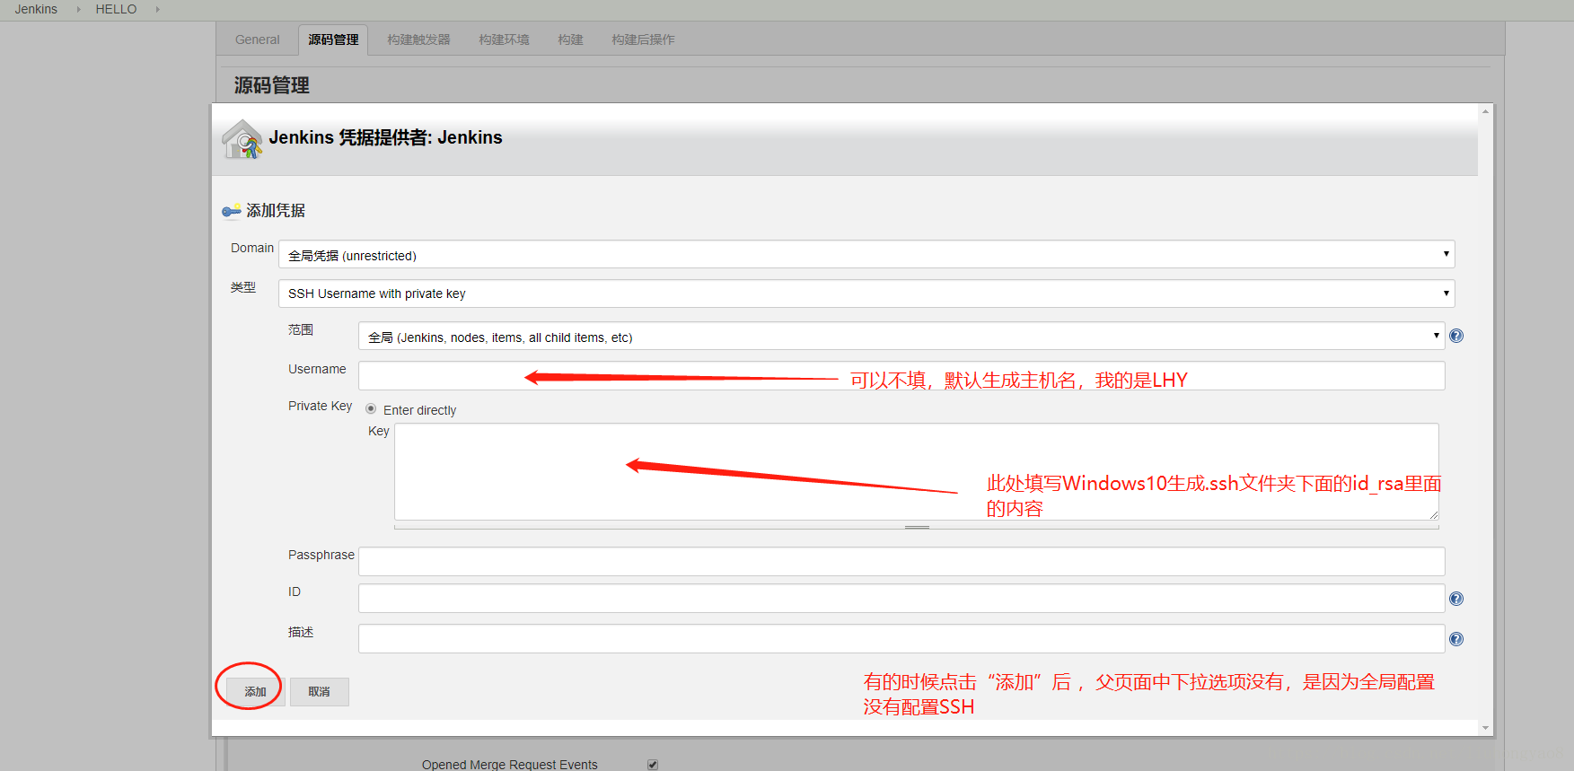Focus the Username input field
This screenshot has width=1574, height=771.
(901, 375)
